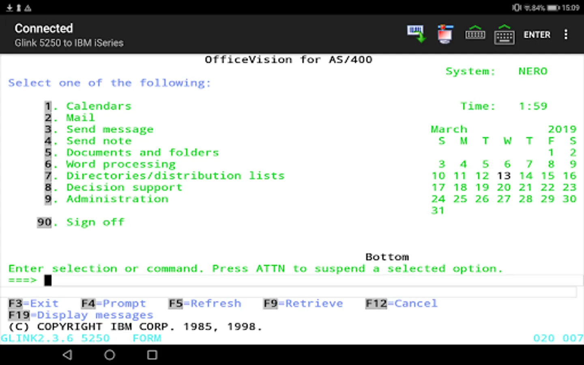
Task: Select option 1 Calendars
Action: pos(88,106)
